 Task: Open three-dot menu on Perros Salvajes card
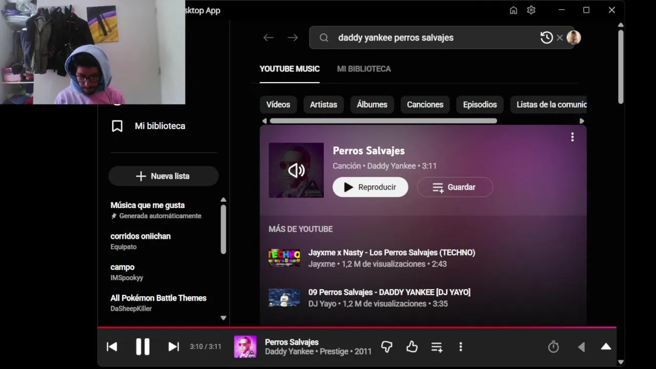click(x=572, y=137)
